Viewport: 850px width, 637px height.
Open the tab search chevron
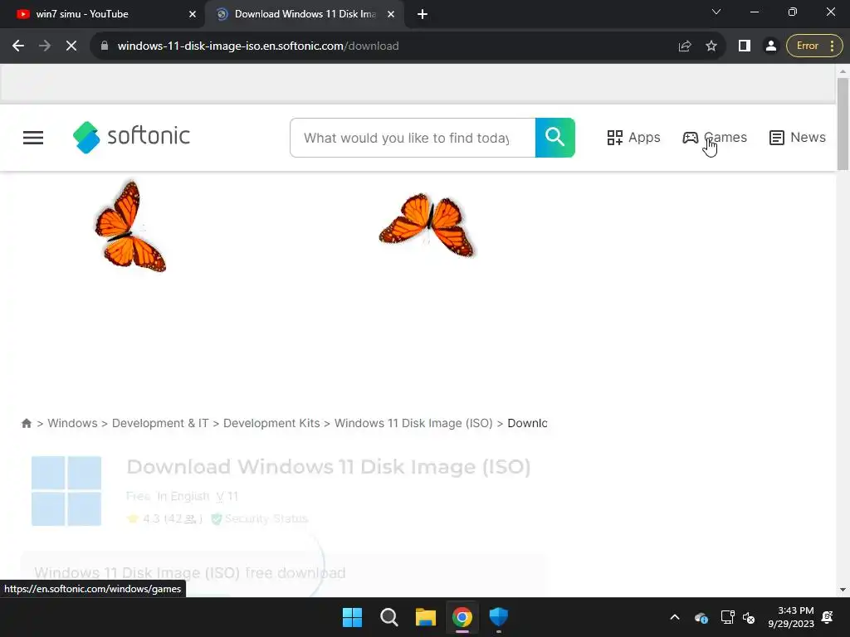(x=716, y=12)
